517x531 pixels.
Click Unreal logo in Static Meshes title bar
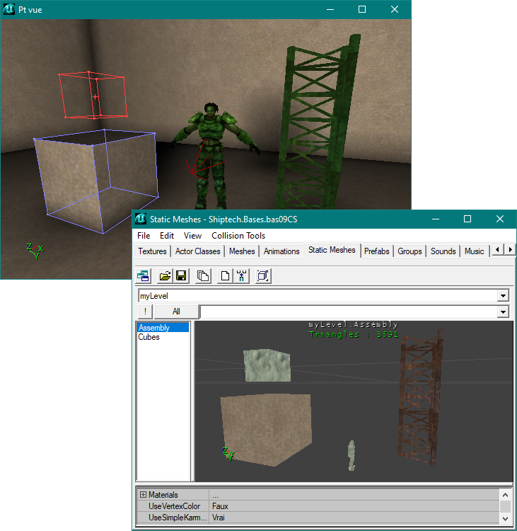[x=141, y=219]
